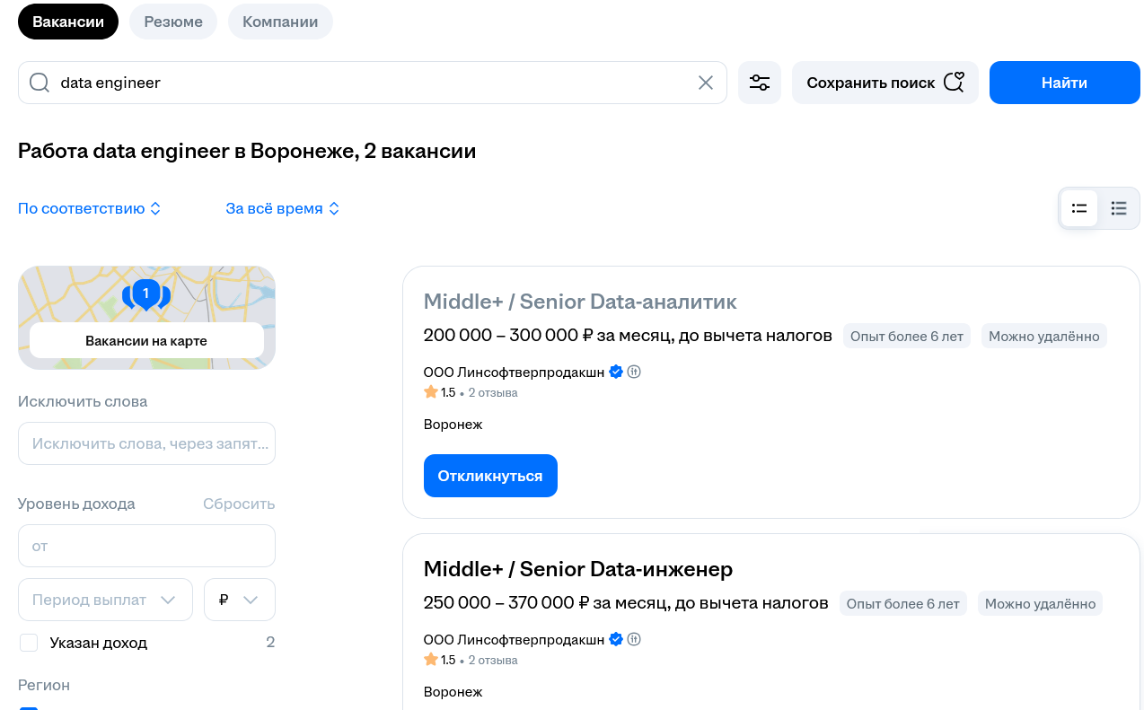Open advanced search filters icon
The height and width of the screenshot is (710, 1144).
pyautogui.click(x=760, y=83)
